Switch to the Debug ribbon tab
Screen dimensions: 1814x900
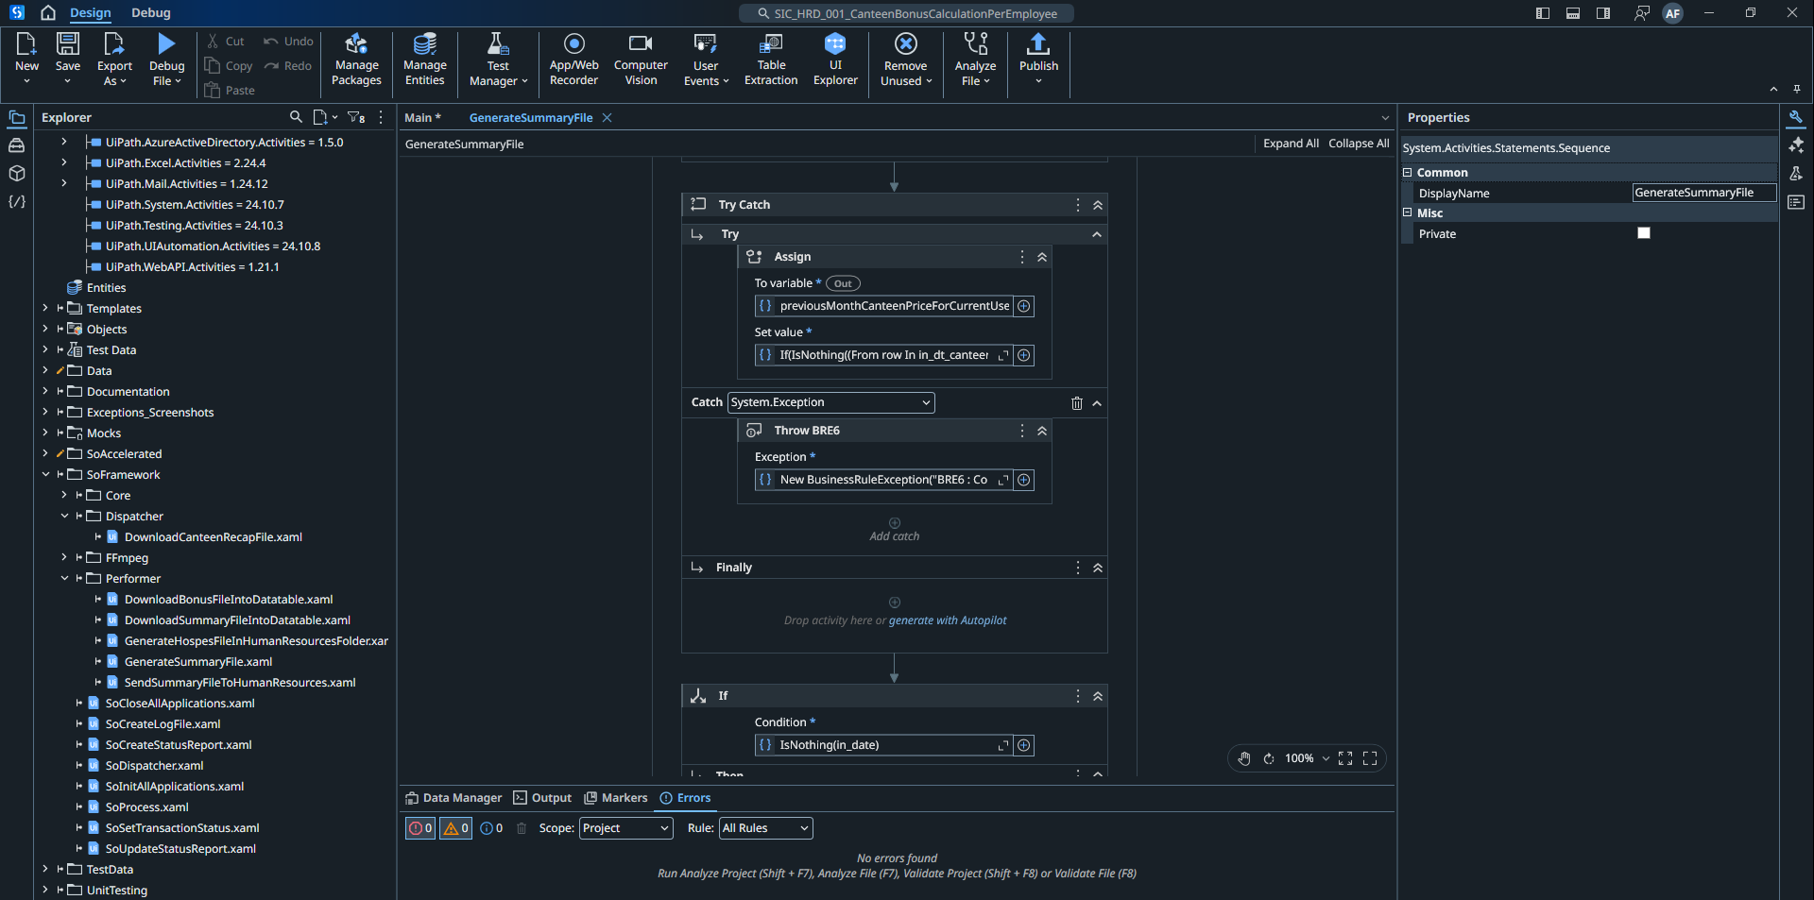coord(151,13)
